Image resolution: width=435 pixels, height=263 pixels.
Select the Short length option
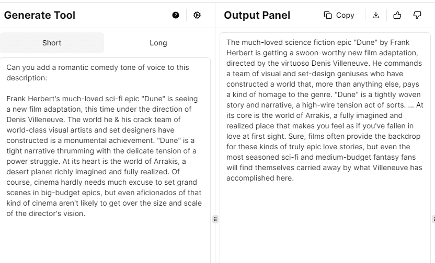tap(52, 43)
